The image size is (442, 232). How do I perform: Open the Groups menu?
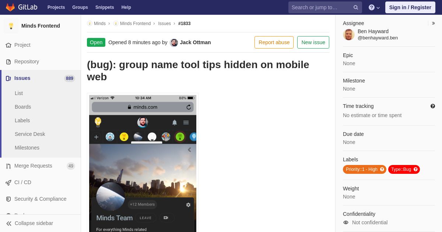pyautogui.click(x=80, y=7)
